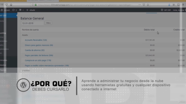The height and width of the screenshot is (104, 186).
Task: Click the Assets section label
Action: tap(25, 35)
